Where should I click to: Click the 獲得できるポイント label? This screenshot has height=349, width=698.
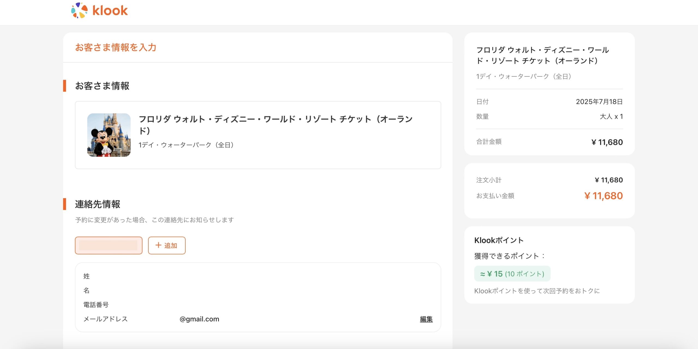(510, 256)
